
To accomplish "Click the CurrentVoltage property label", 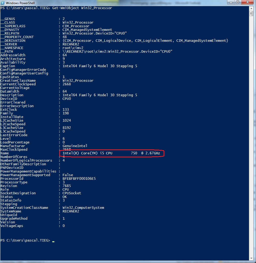I will tap(15, 88).
